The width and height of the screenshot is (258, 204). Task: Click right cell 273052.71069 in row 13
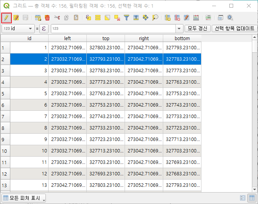pyautogui.click(x=144, y=185)
